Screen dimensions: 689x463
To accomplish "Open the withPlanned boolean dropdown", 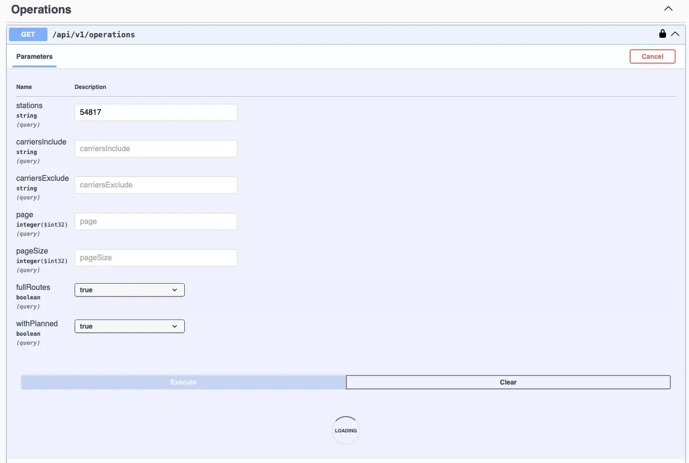I will click(x=129, y=326).
